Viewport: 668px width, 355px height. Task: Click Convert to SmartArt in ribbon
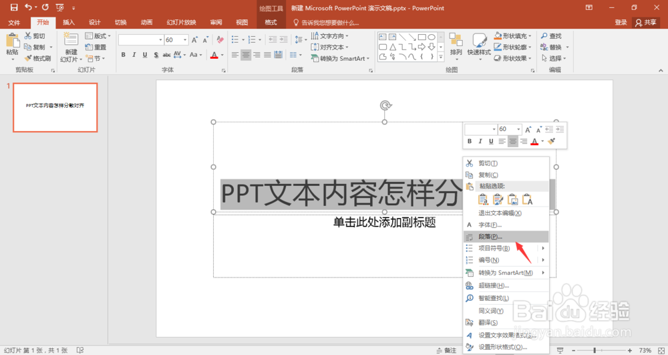[340, 58]
